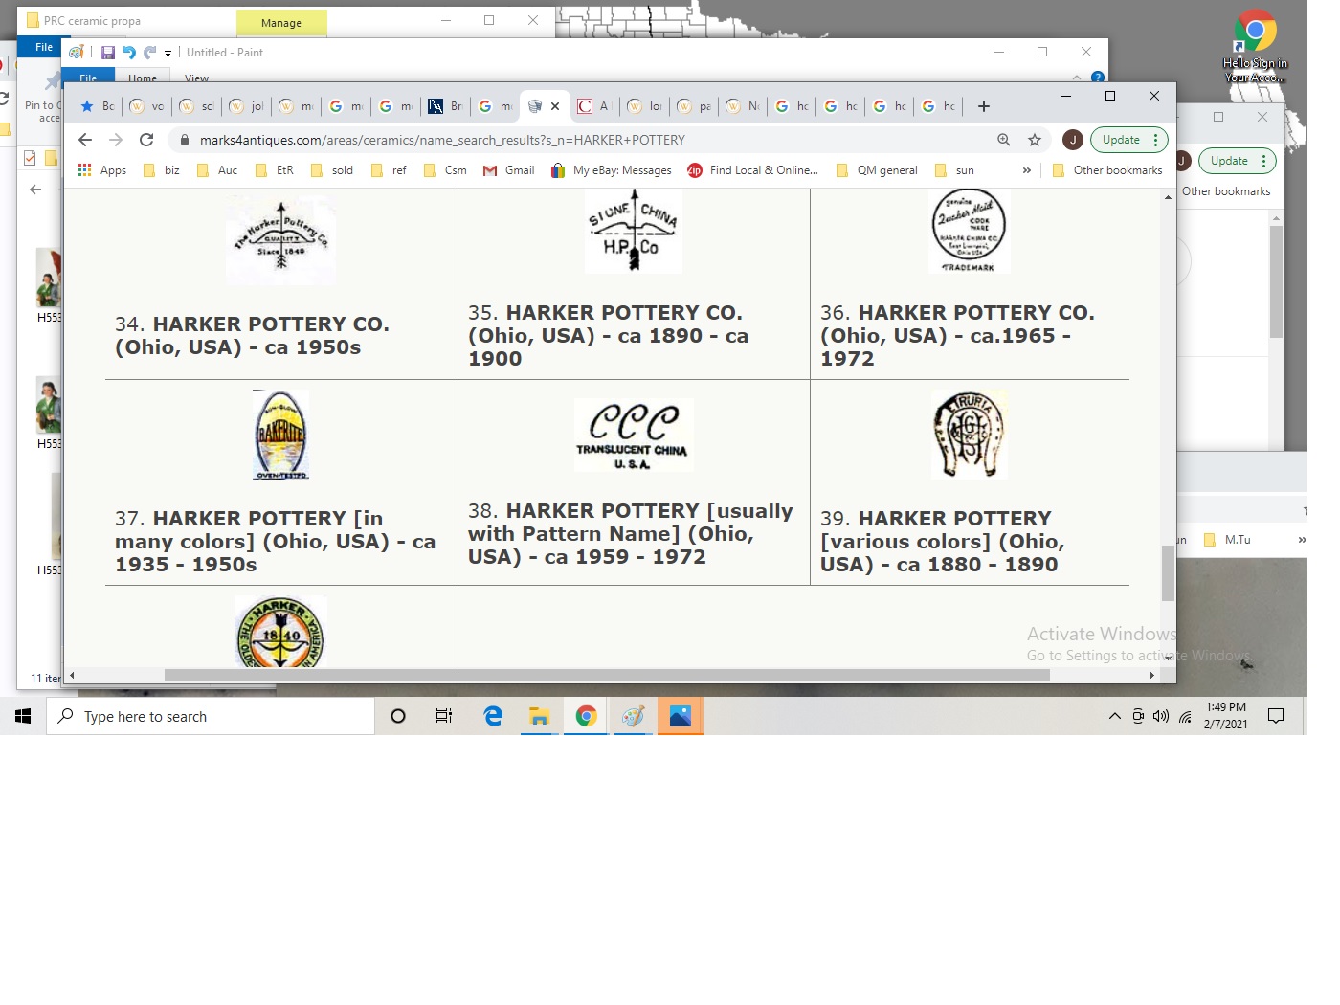Click the Undo arrow in Paint toolbar
1340x1005 pixels.
129,53
